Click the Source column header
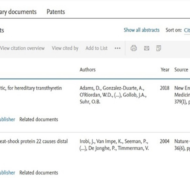Screen dimensions: 190x190 coord(181,70)
